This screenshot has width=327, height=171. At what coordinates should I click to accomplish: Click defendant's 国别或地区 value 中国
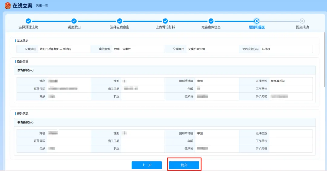tap(200, 133)
